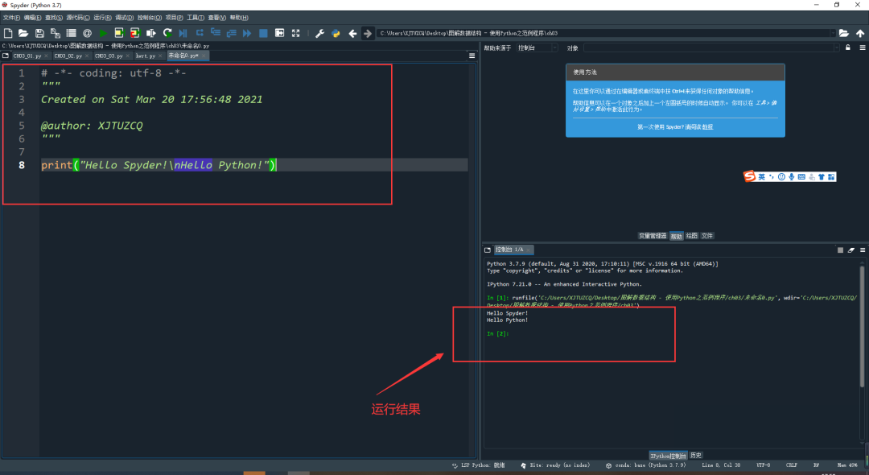Open the 源代码 Source menu
The image size is (869, 475).
78,18
